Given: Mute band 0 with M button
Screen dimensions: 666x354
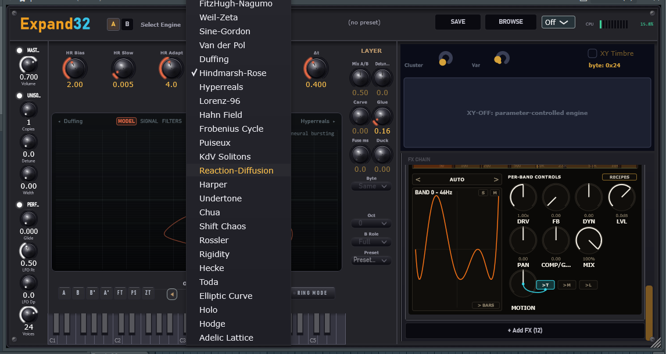Looking at the screenshot, I should coord(495,193).
